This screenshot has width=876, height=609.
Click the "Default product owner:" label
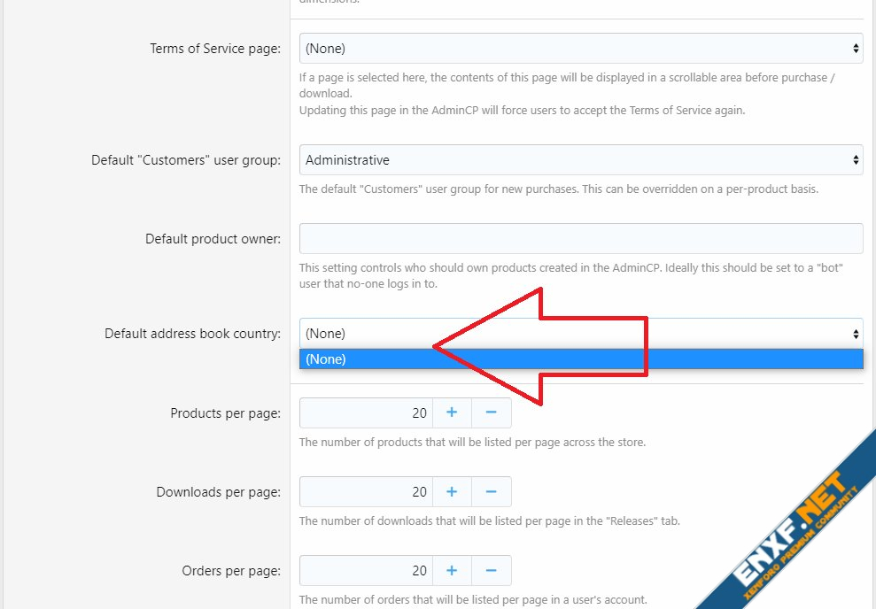(213, 239)
